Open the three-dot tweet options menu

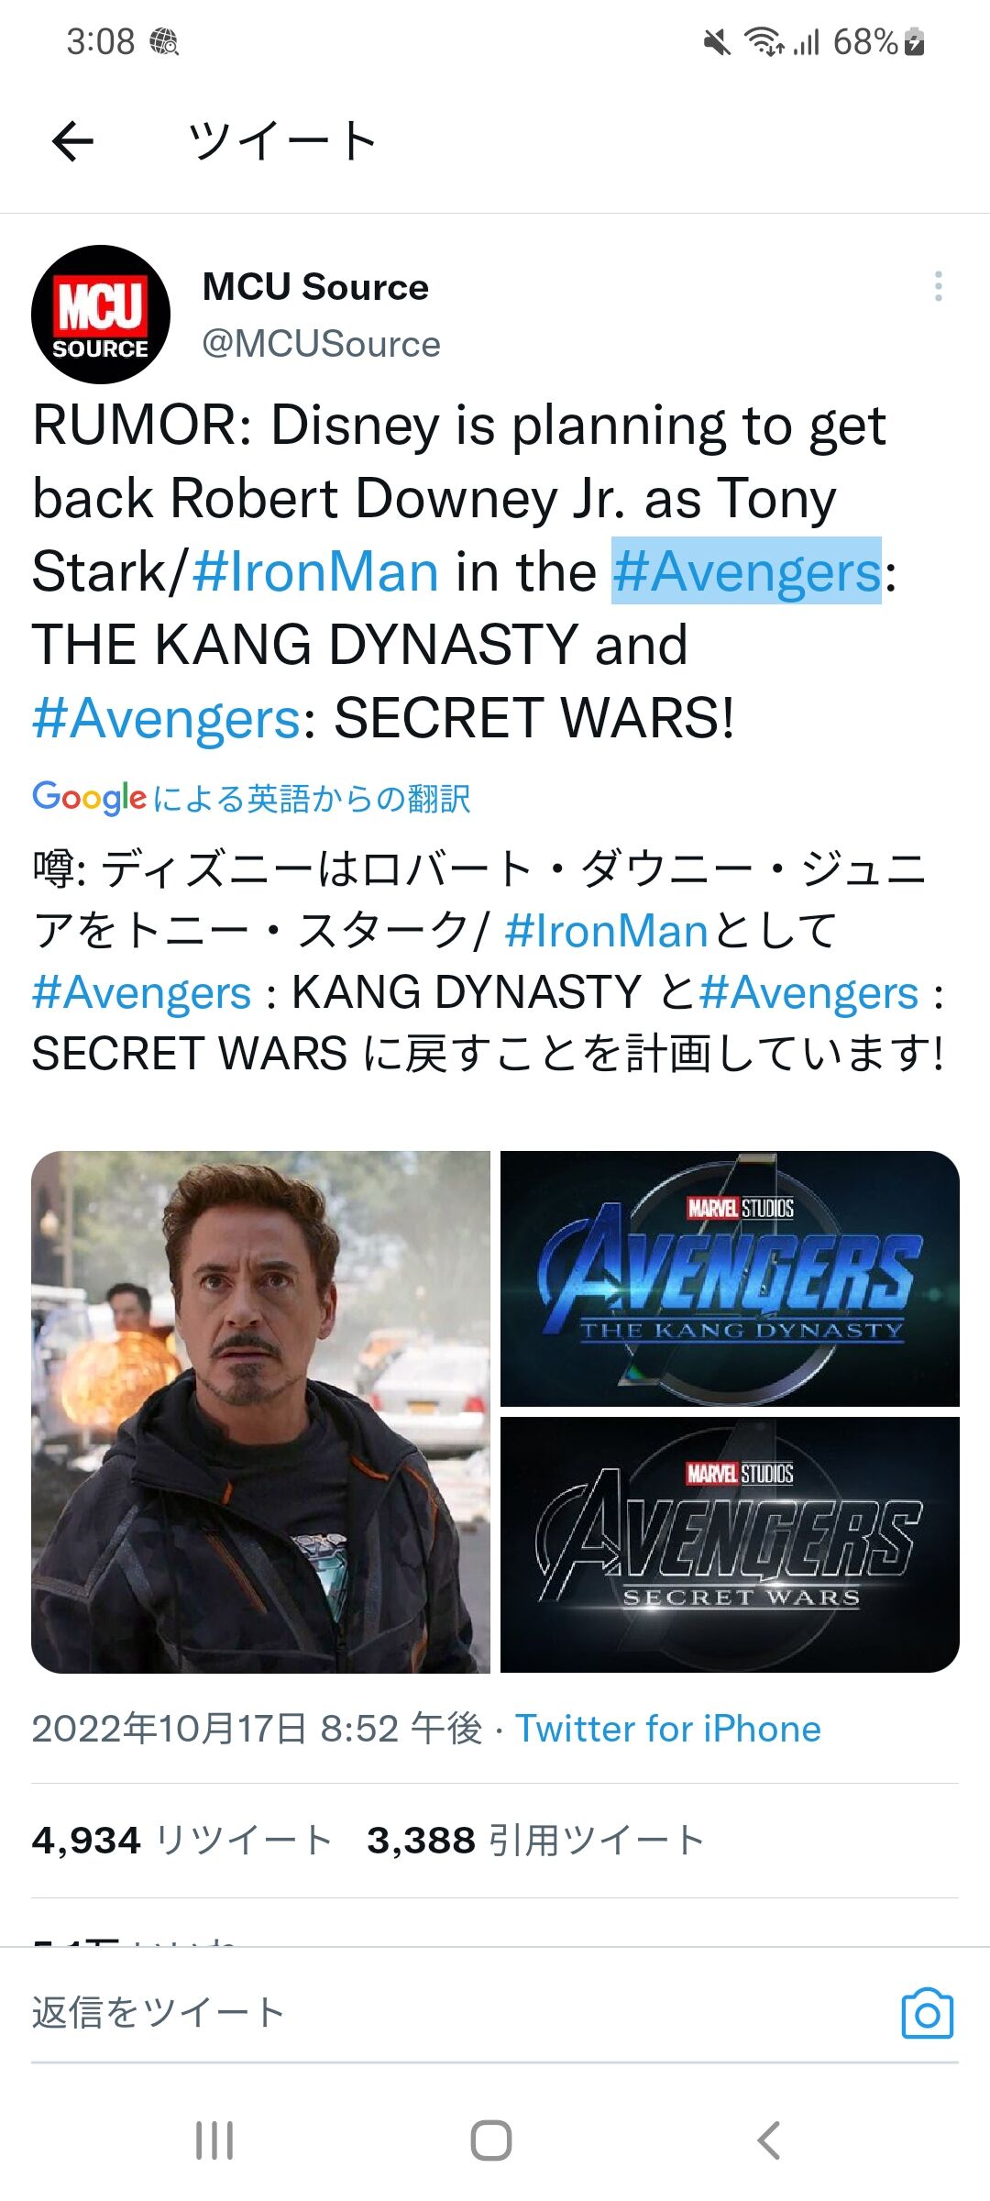(938, 286)
